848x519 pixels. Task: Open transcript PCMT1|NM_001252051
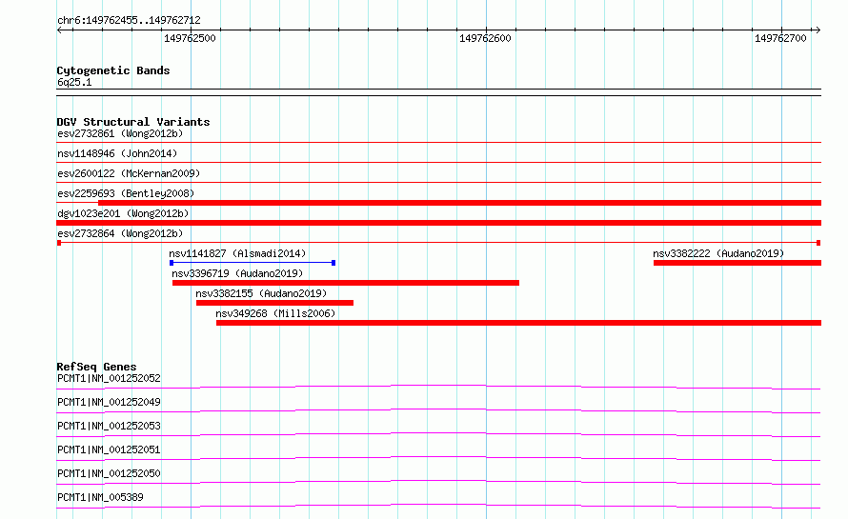(109, 449)
